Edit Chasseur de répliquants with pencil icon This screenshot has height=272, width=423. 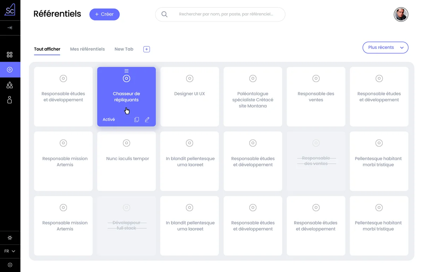point(147,120)
